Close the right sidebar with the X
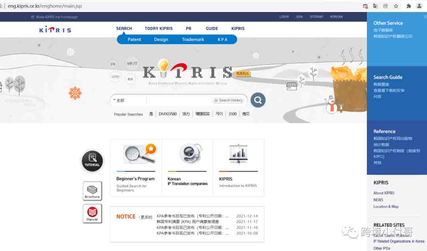The width and height of the screenshot is (427, 251). coord(425,17)
